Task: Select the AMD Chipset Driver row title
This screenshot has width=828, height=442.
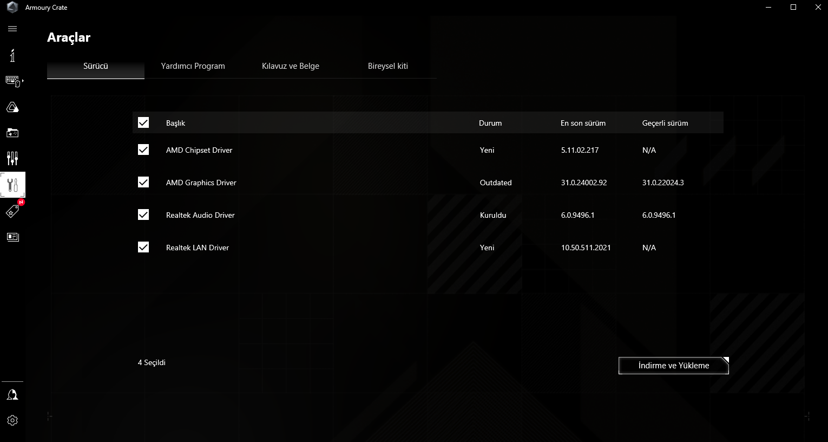Action: (x=199, y=150)
